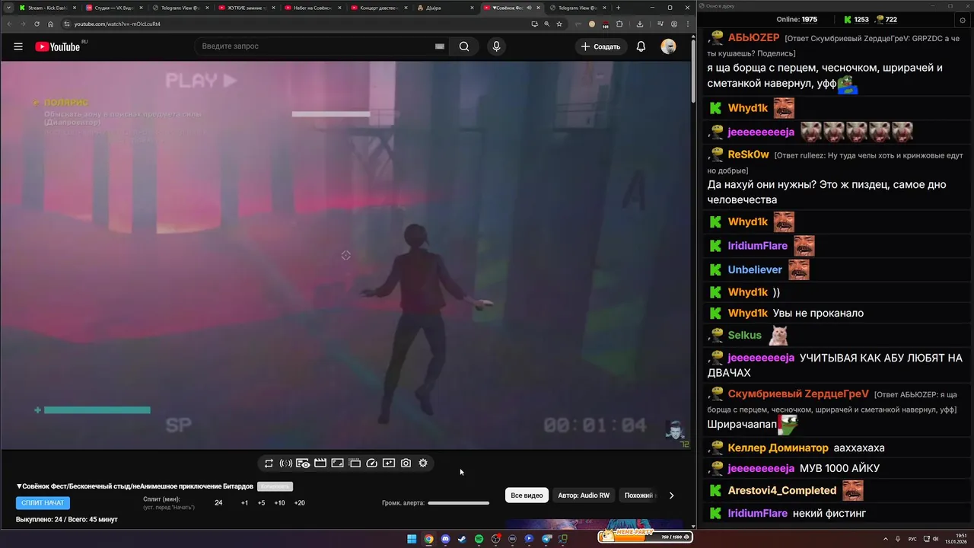Click username АБЬЮZEP in chat

(x=753, y=37)
